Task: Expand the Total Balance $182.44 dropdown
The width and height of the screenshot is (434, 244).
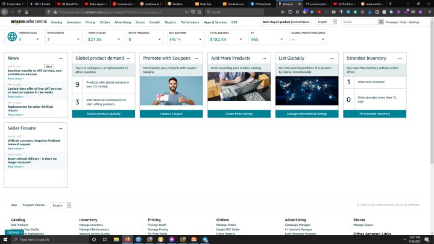Action: 241,39
